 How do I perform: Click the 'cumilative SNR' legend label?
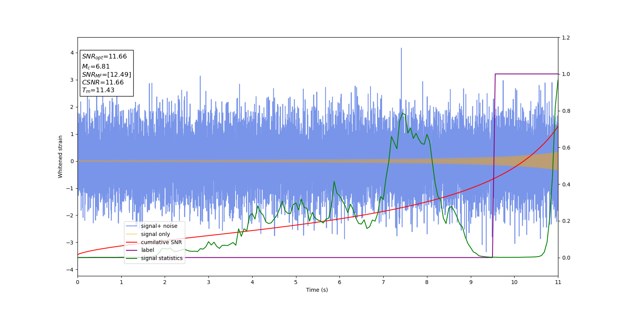coord(161,242)
